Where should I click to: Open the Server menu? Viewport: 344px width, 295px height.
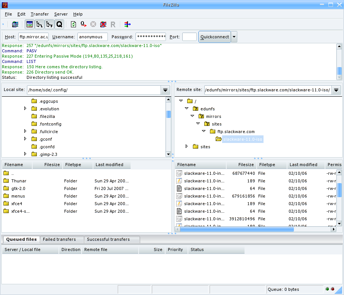(x=61, y=14)
